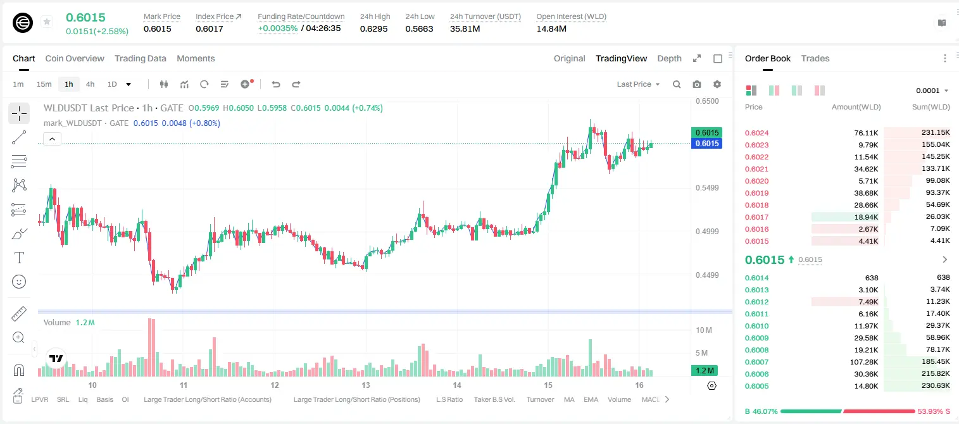Switch to the Trades tab
Viewport: 959px width, 424px height.
coord(815,58)
